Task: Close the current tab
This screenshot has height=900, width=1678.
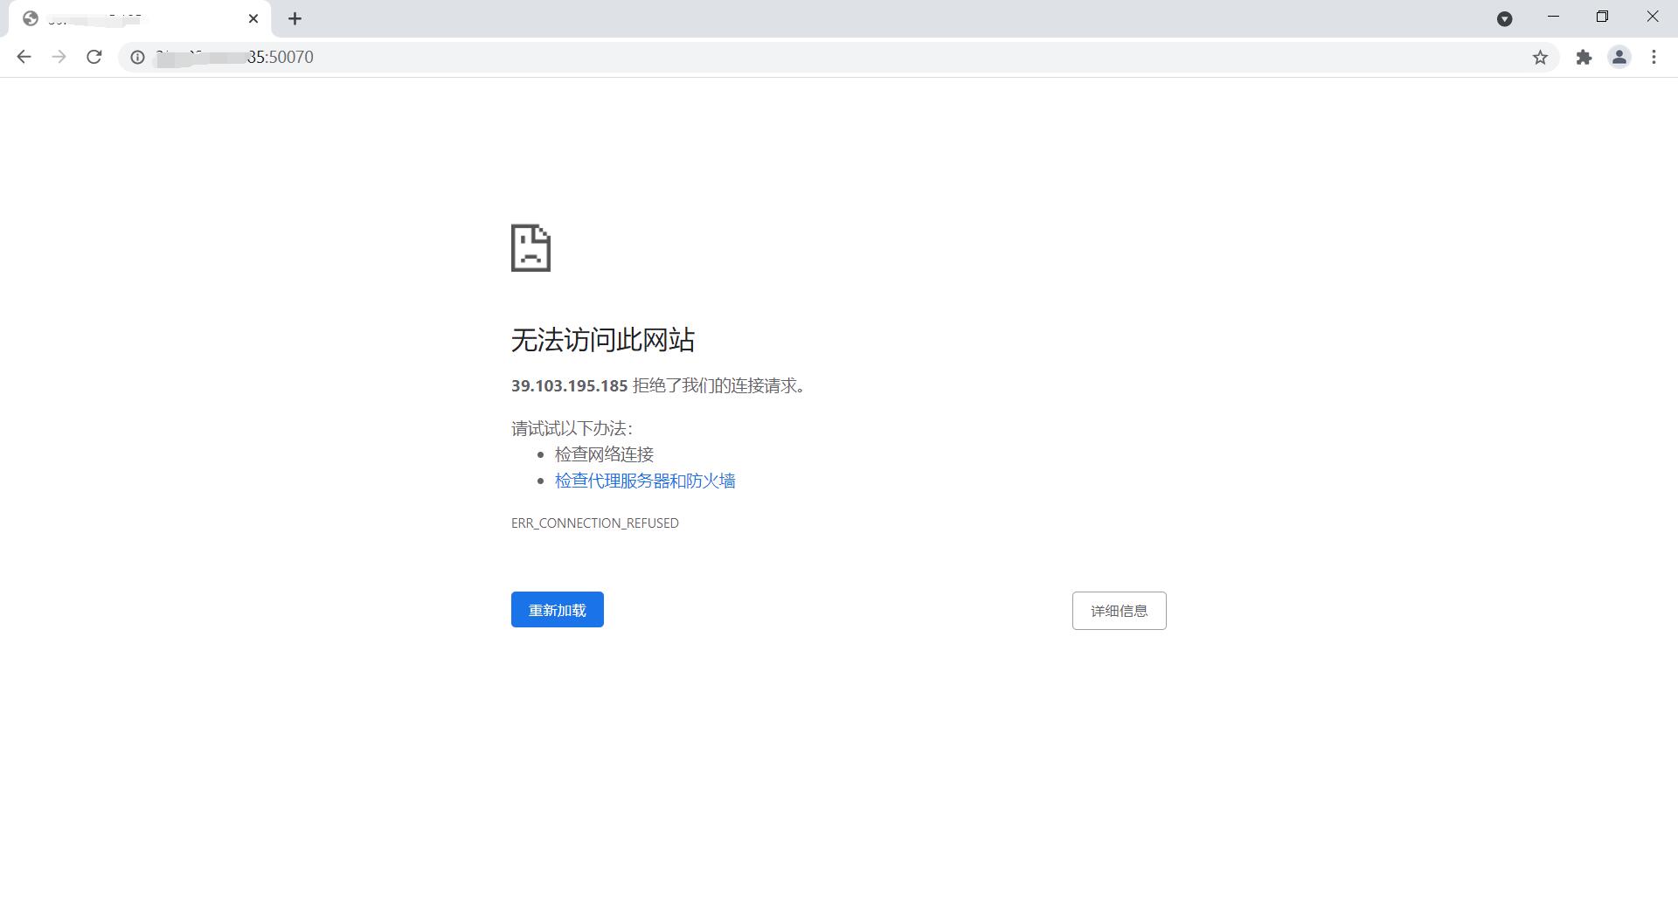Action: pos(253,18)
